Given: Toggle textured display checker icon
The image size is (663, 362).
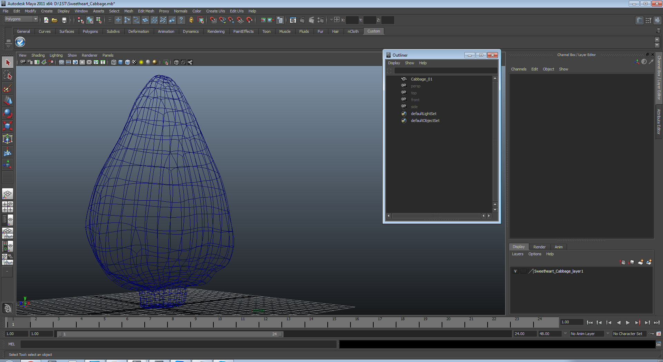Looking at the screenshot, I should pos(134,62).
